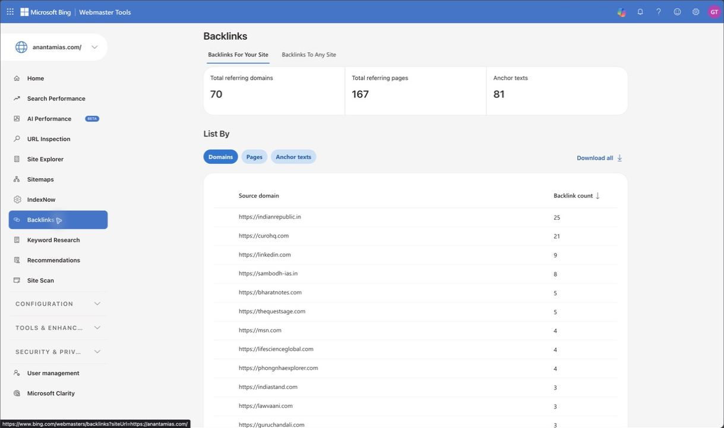The height and width of the screenshot is (428, 724).
Task: Click the Site Explorer sidebar icon
Action: point(17,159)
